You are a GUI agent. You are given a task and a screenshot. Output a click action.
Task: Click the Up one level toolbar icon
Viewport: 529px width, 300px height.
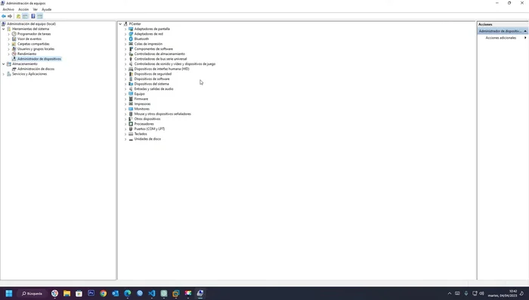coord(18,16)
